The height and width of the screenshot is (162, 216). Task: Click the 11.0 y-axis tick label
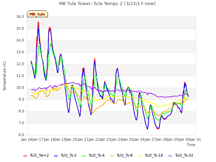pos(20,76)
